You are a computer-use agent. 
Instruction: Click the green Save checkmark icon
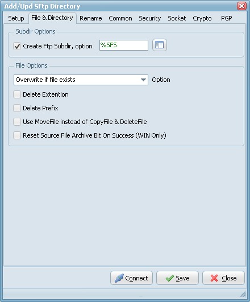[170, 278]
